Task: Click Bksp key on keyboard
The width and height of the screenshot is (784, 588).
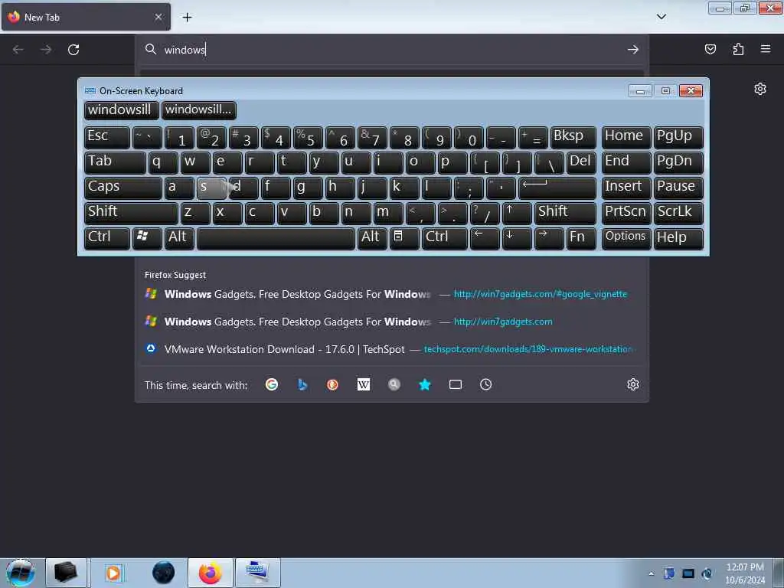Action: pos(573,138)
